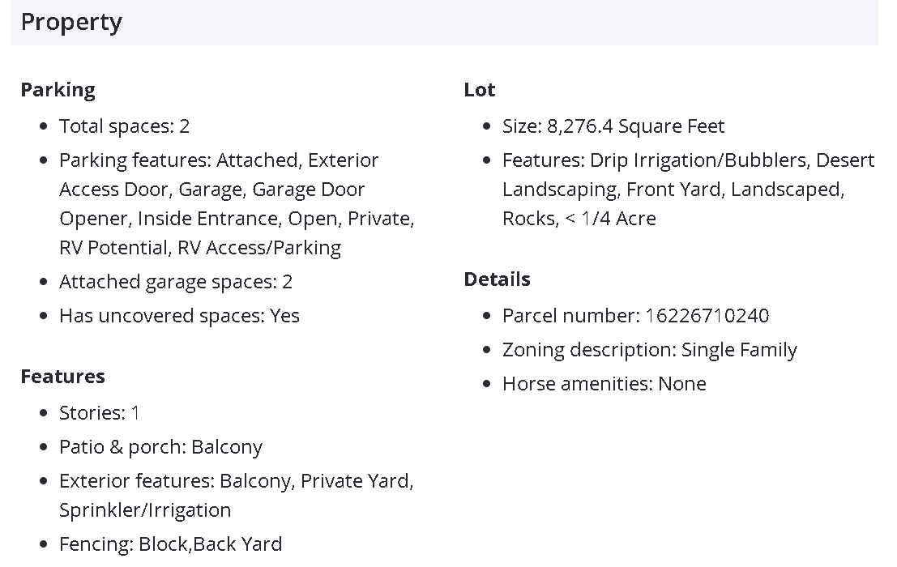This screenshot has height=567, width=897.
Task: Click the Details subheading
Action: click(497, 279)
